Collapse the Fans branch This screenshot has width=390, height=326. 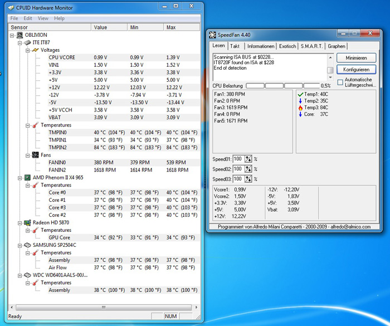(28, 155)
